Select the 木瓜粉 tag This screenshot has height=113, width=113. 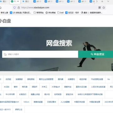(x=7, y=87)
